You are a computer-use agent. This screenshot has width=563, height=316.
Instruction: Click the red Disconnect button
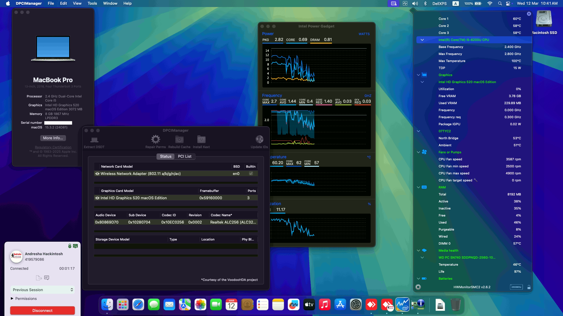[42, 310]
